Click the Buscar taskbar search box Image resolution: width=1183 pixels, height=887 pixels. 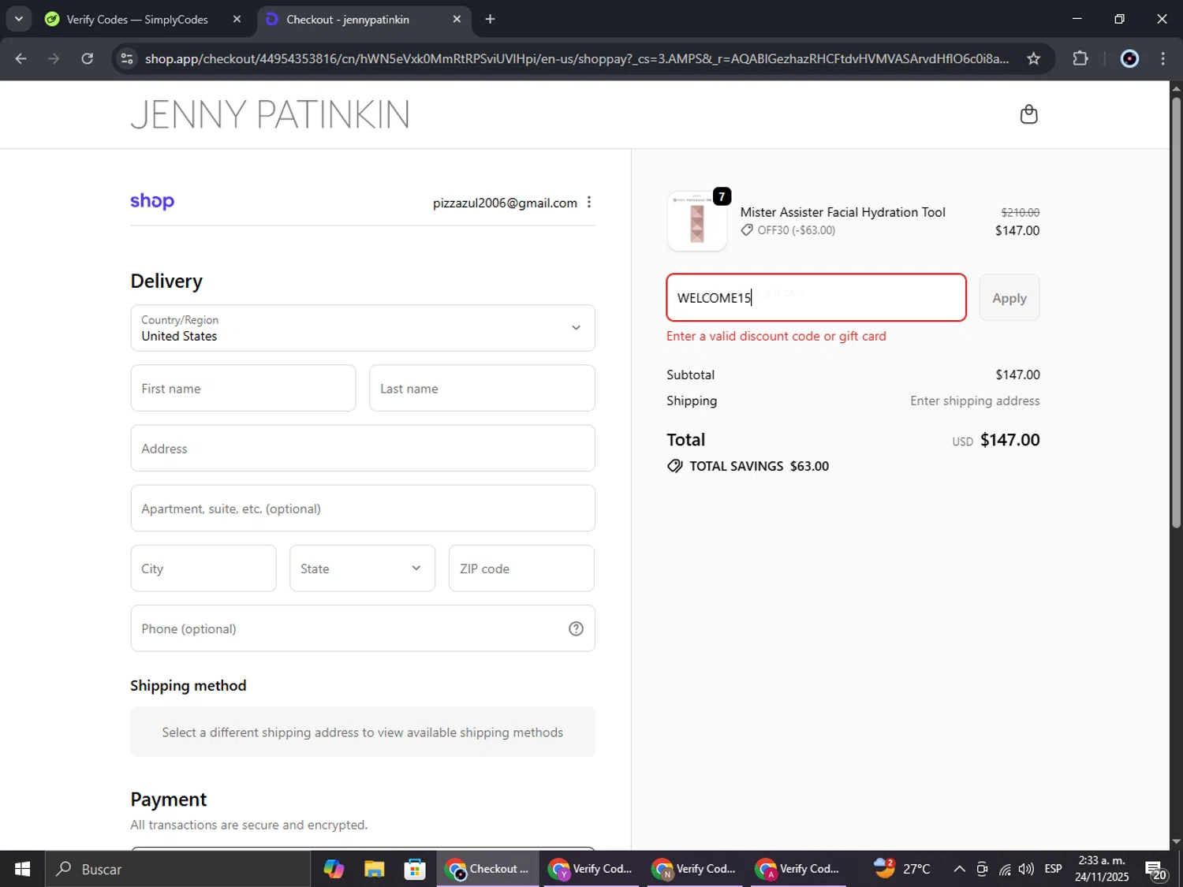[177, 869]
